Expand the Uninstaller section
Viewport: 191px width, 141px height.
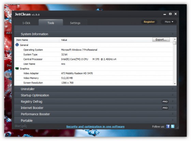(95, 89)
